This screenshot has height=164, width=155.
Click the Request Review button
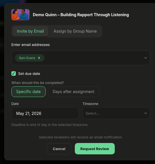[x=95, y=149]
